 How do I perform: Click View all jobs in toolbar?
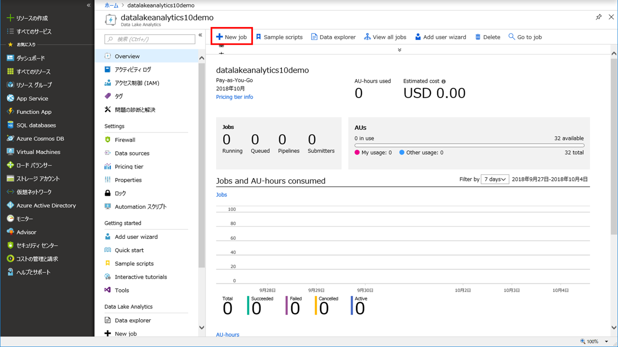pos(385,37)
